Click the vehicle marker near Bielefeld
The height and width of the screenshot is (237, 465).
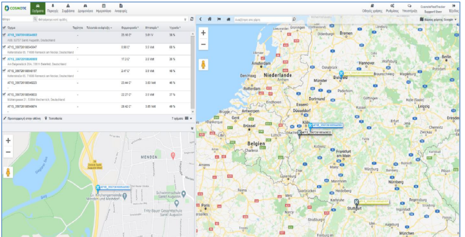coord(341,73)
